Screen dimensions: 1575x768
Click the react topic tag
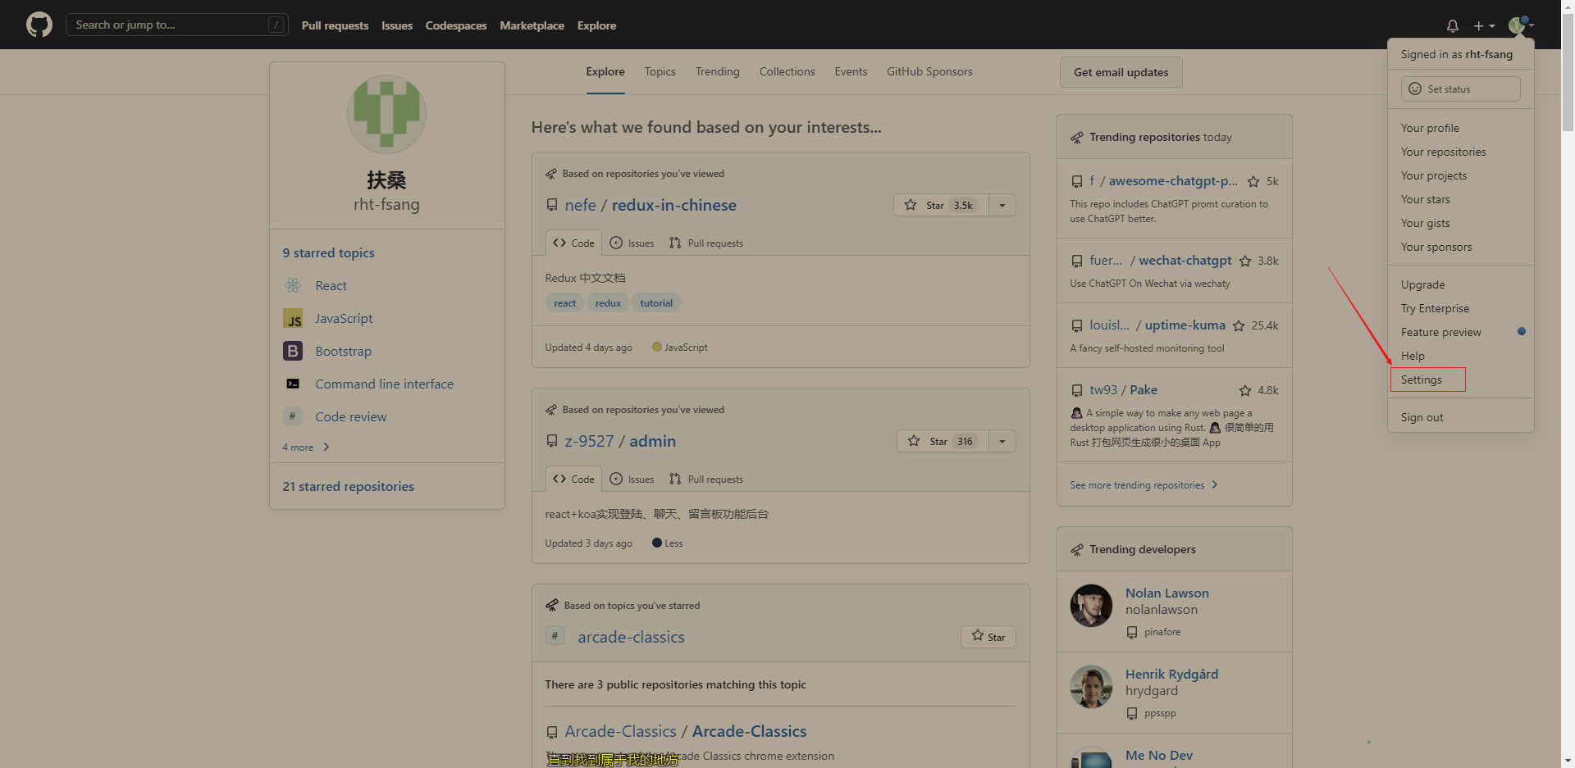(x=564, y=302)
